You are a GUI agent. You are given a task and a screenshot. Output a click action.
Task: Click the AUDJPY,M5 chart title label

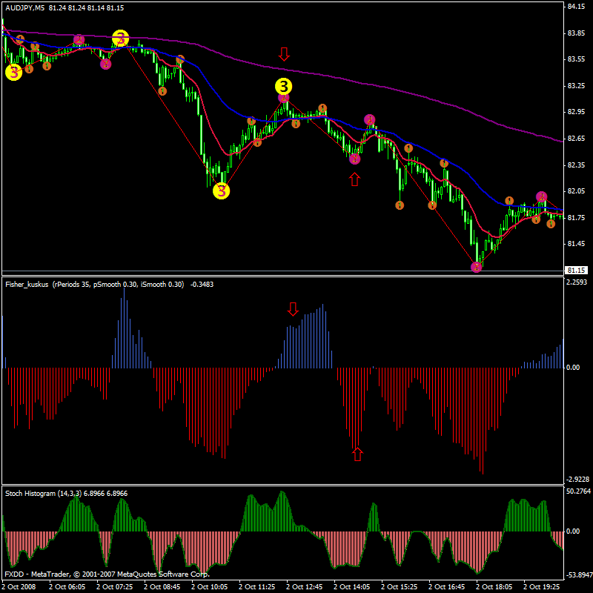pos(25,7)
